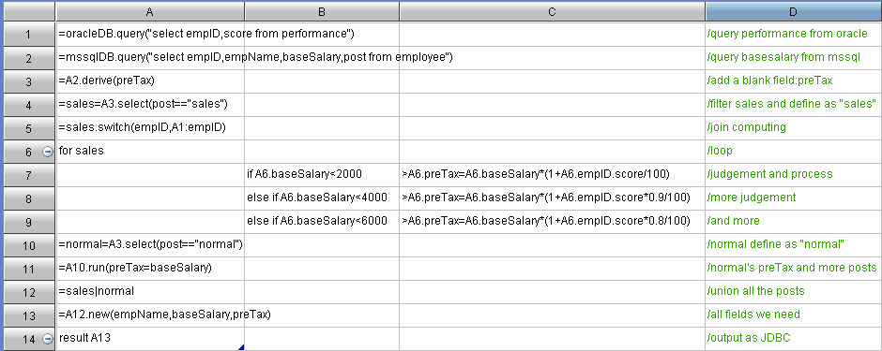Select highlighted column D header
882x351 pixels.
point(794,11)
